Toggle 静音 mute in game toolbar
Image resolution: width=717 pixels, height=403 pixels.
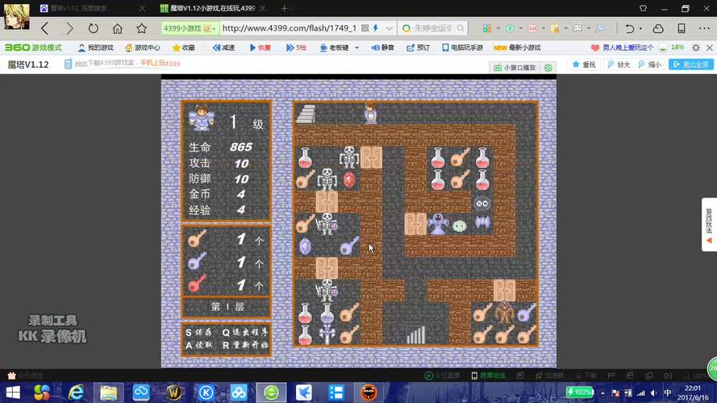(x=382, y=48)
